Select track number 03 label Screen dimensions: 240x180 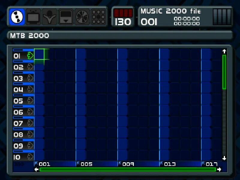(x=18, y=79)
